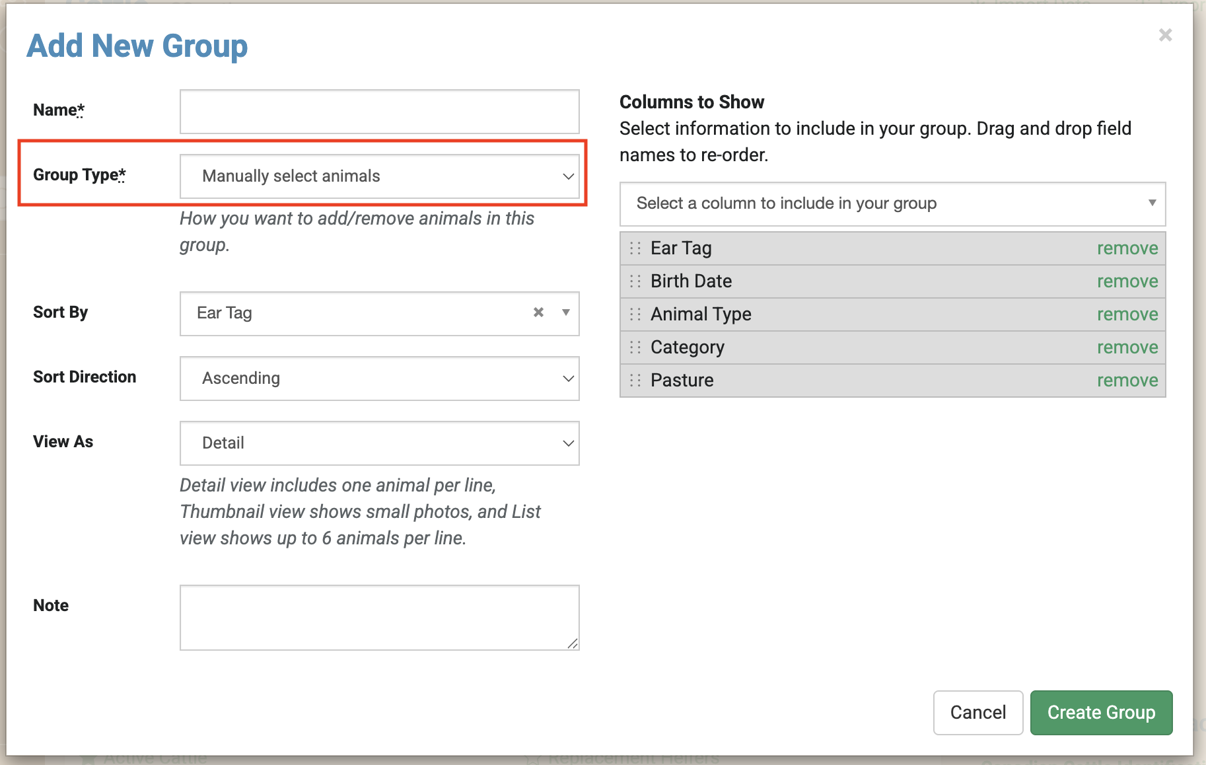Viewport: 1206px width, 765px height.
Task: Click drag handle beside Birth Date column
Action: pos(635,281)
